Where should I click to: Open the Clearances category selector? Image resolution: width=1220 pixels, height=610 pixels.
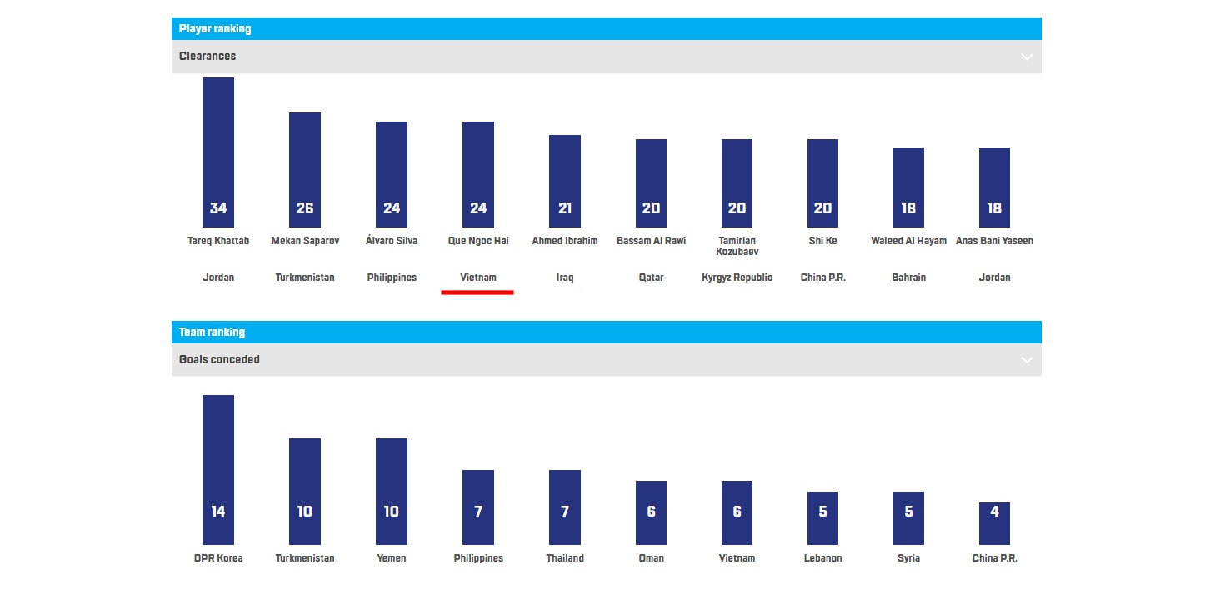pos(607,57)
